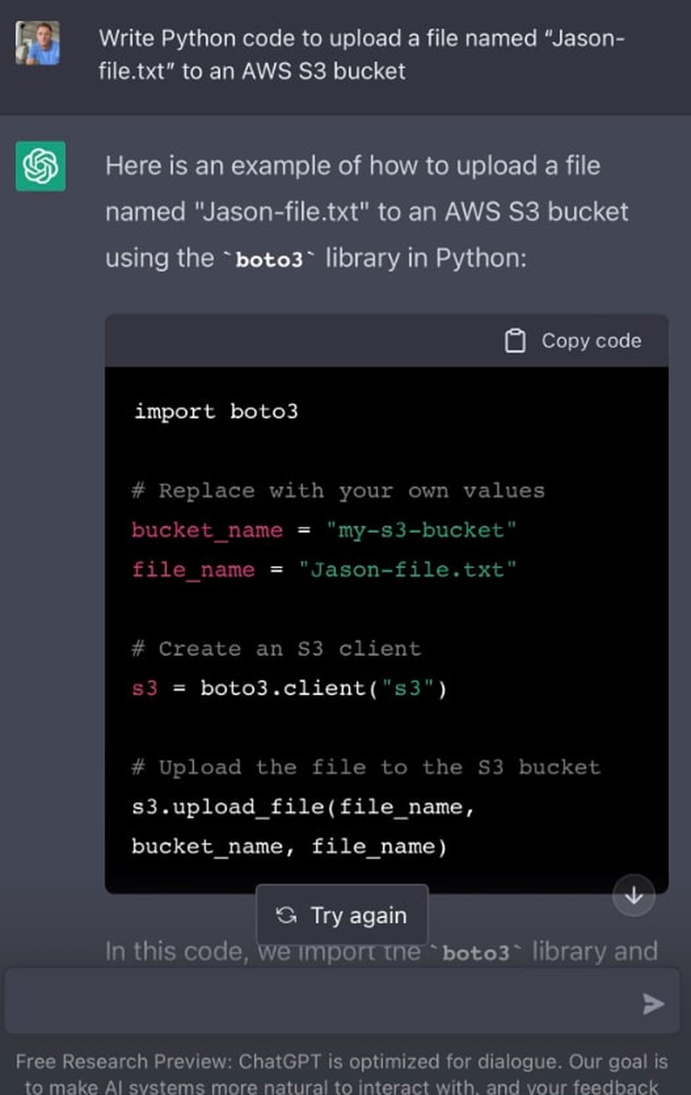Focus the chat message input field
The image size is (691, 1095).
[343, 1001]
